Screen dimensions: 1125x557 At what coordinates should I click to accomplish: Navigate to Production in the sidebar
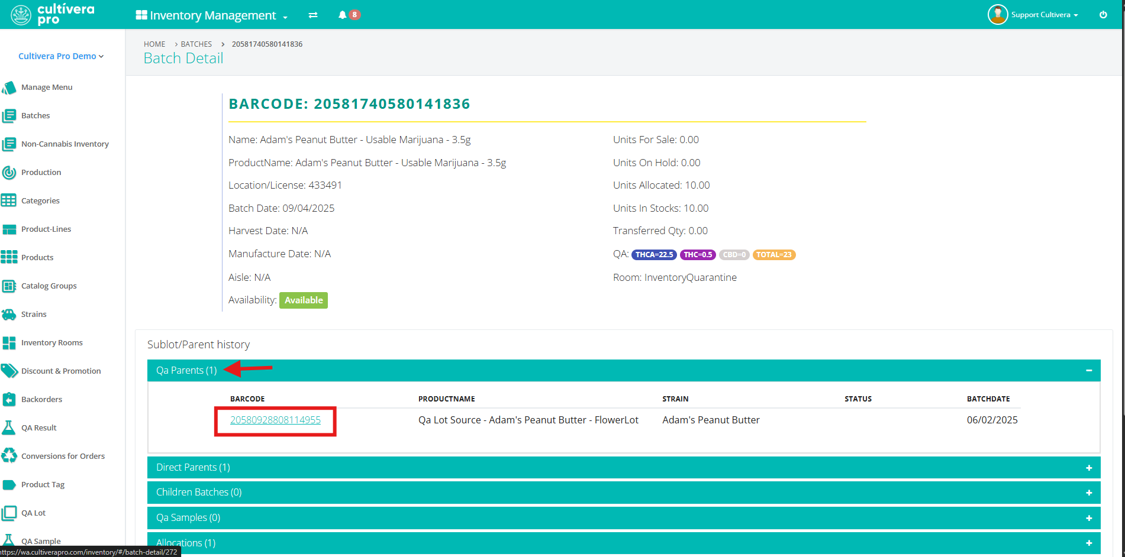coord(41,173)
